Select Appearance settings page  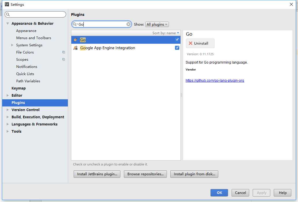click(x=26, y=31)
